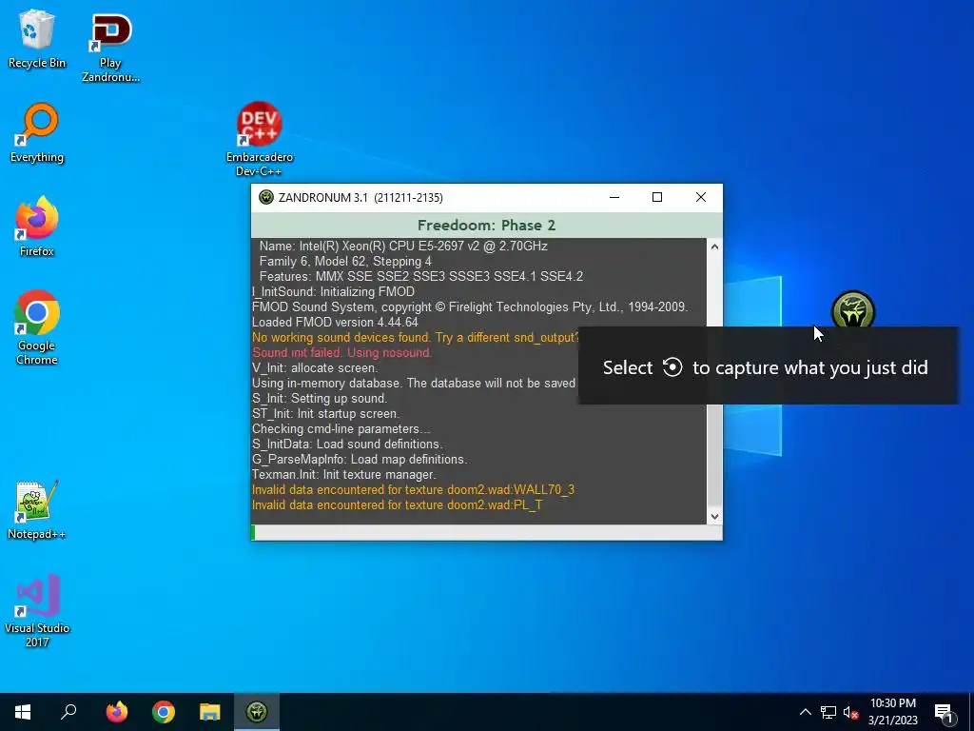
Task: Click the 'Invalid data...PL_T' log line
Action: pyautogui.click(x=398, y=504)
